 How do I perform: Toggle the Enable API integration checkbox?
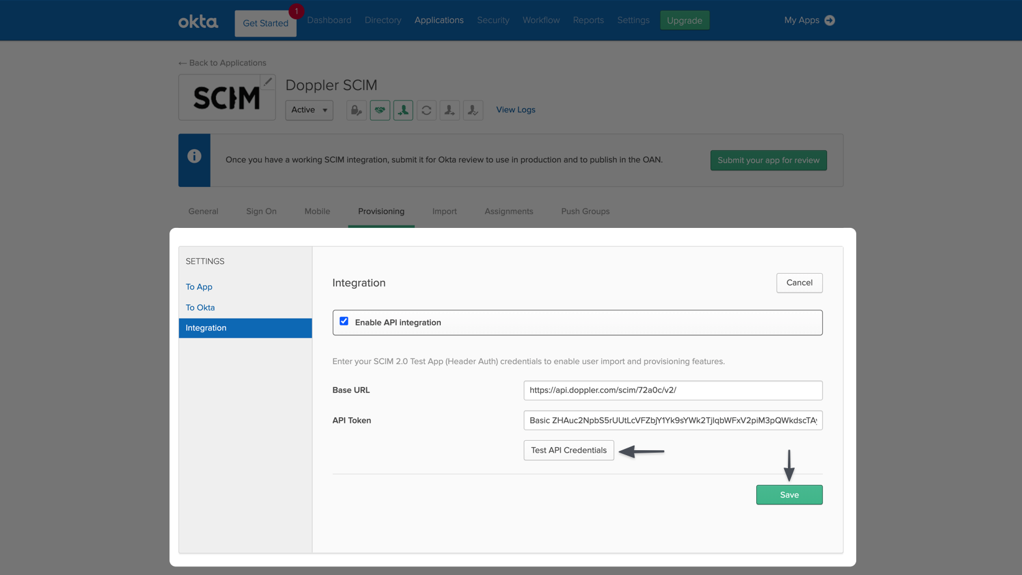coord(344,321)
